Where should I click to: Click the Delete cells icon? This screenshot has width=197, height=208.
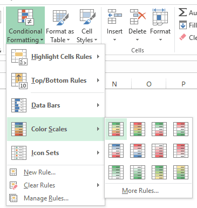pyautogui.click(x=138, y=17)
